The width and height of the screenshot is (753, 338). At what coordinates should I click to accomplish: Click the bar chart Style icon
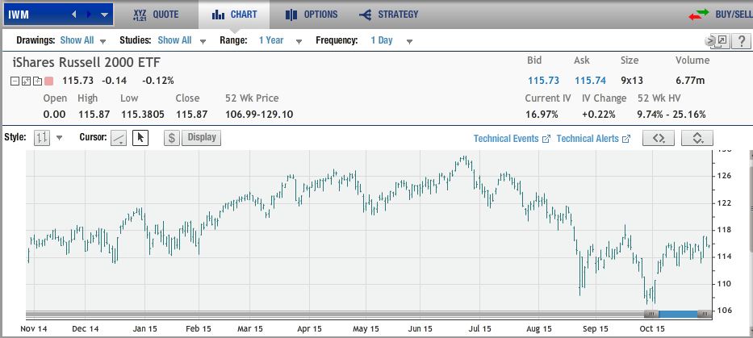pyautogui.click(x=42, y=138)
